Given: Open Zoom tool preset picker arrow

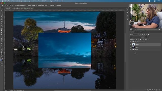Looking at the screenshot, I should tap(8, 5).
